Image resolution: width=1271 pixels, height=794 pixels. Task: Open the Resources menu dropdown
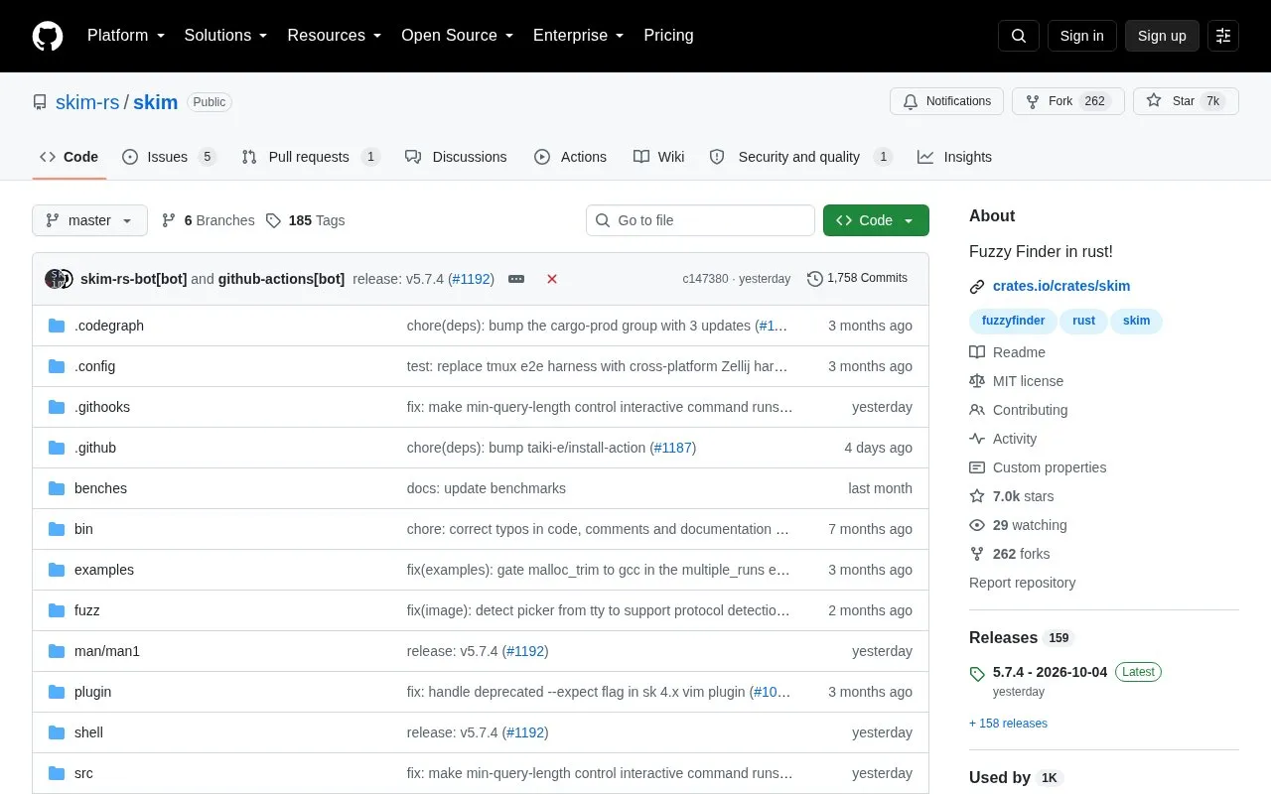335,36
